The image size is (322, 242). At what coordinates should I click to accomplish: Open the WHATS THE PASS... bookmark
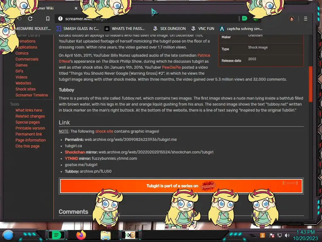(x=125, y=29)
